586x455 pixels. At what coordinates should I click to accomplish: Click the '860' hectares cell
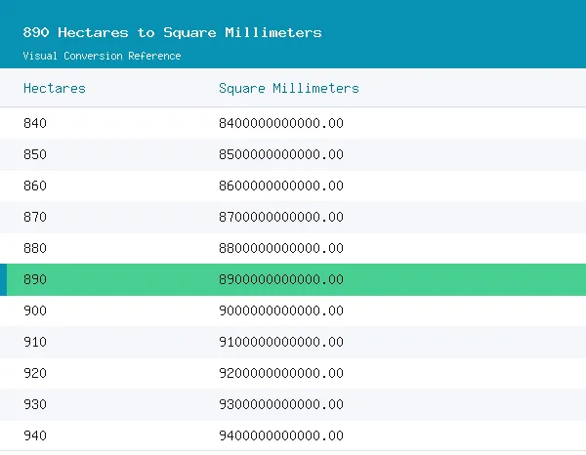35,186
